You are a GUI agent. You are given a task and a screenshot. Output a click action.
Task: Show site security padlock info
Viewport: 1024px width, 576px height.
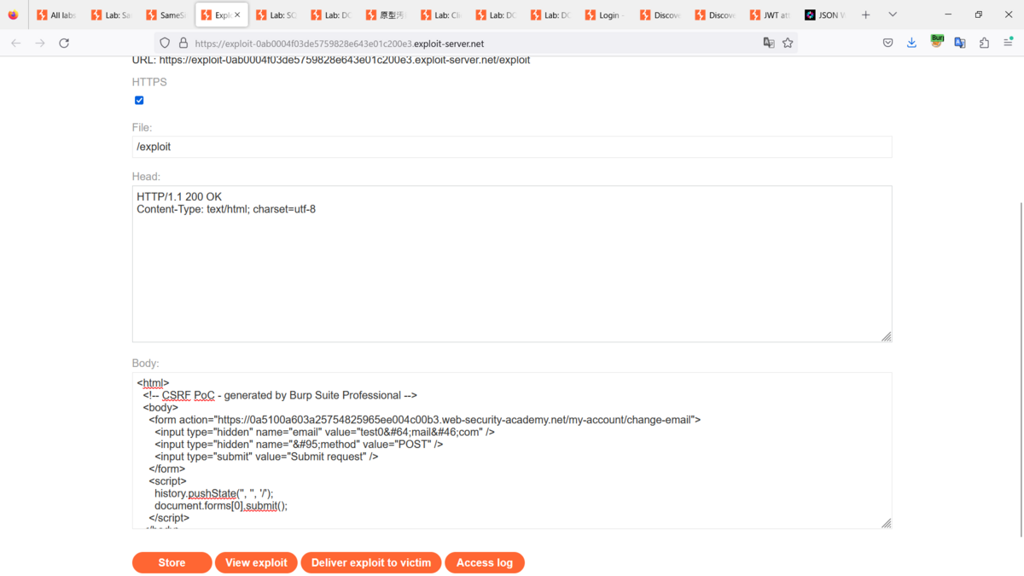click(x=183, y=43)
